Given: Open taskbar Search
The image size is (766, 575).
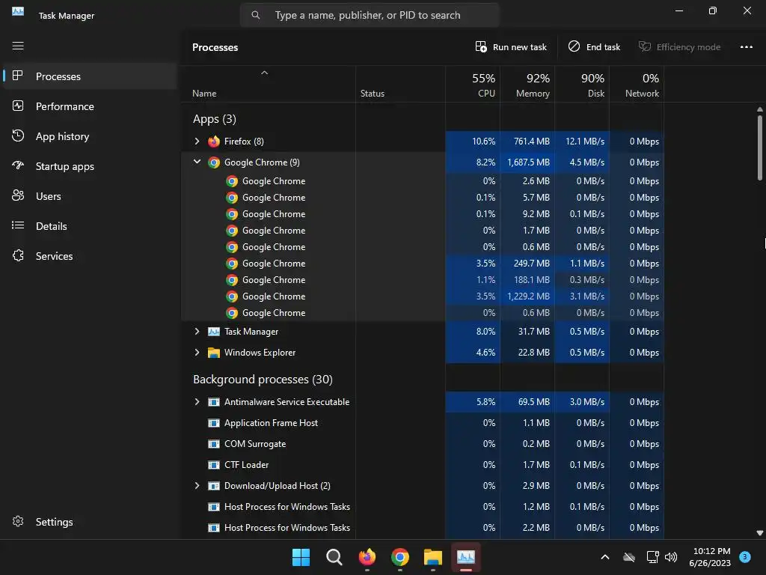Looking at the screenshot, I should tap(334, 557).
